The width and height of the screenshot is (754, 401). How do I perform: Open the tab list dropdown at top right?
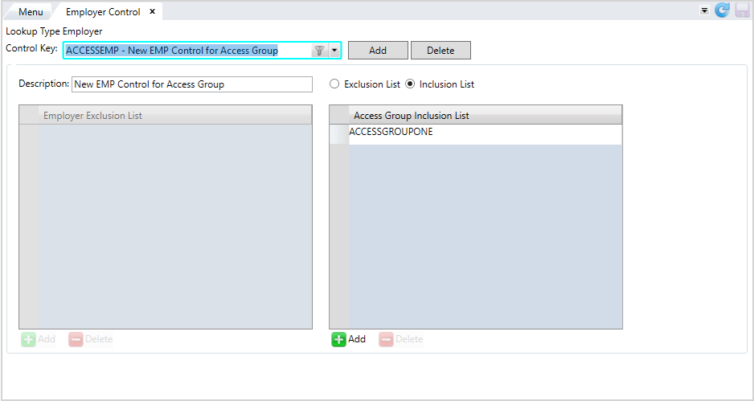[704, 10]
